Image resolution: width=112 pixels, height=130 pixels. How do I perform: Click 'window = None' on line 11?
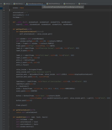click(x=18, y=8)
